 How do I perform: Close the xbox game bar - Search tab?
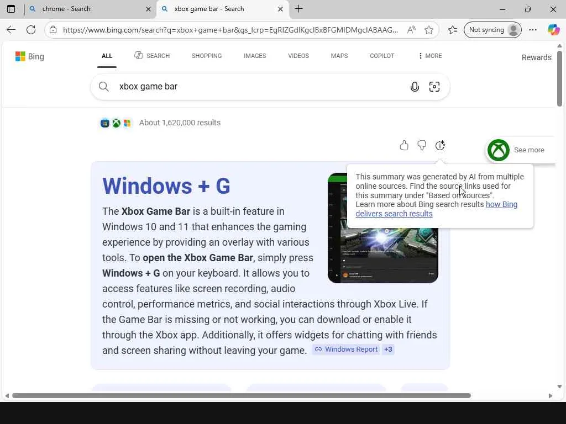click(280, 9)
